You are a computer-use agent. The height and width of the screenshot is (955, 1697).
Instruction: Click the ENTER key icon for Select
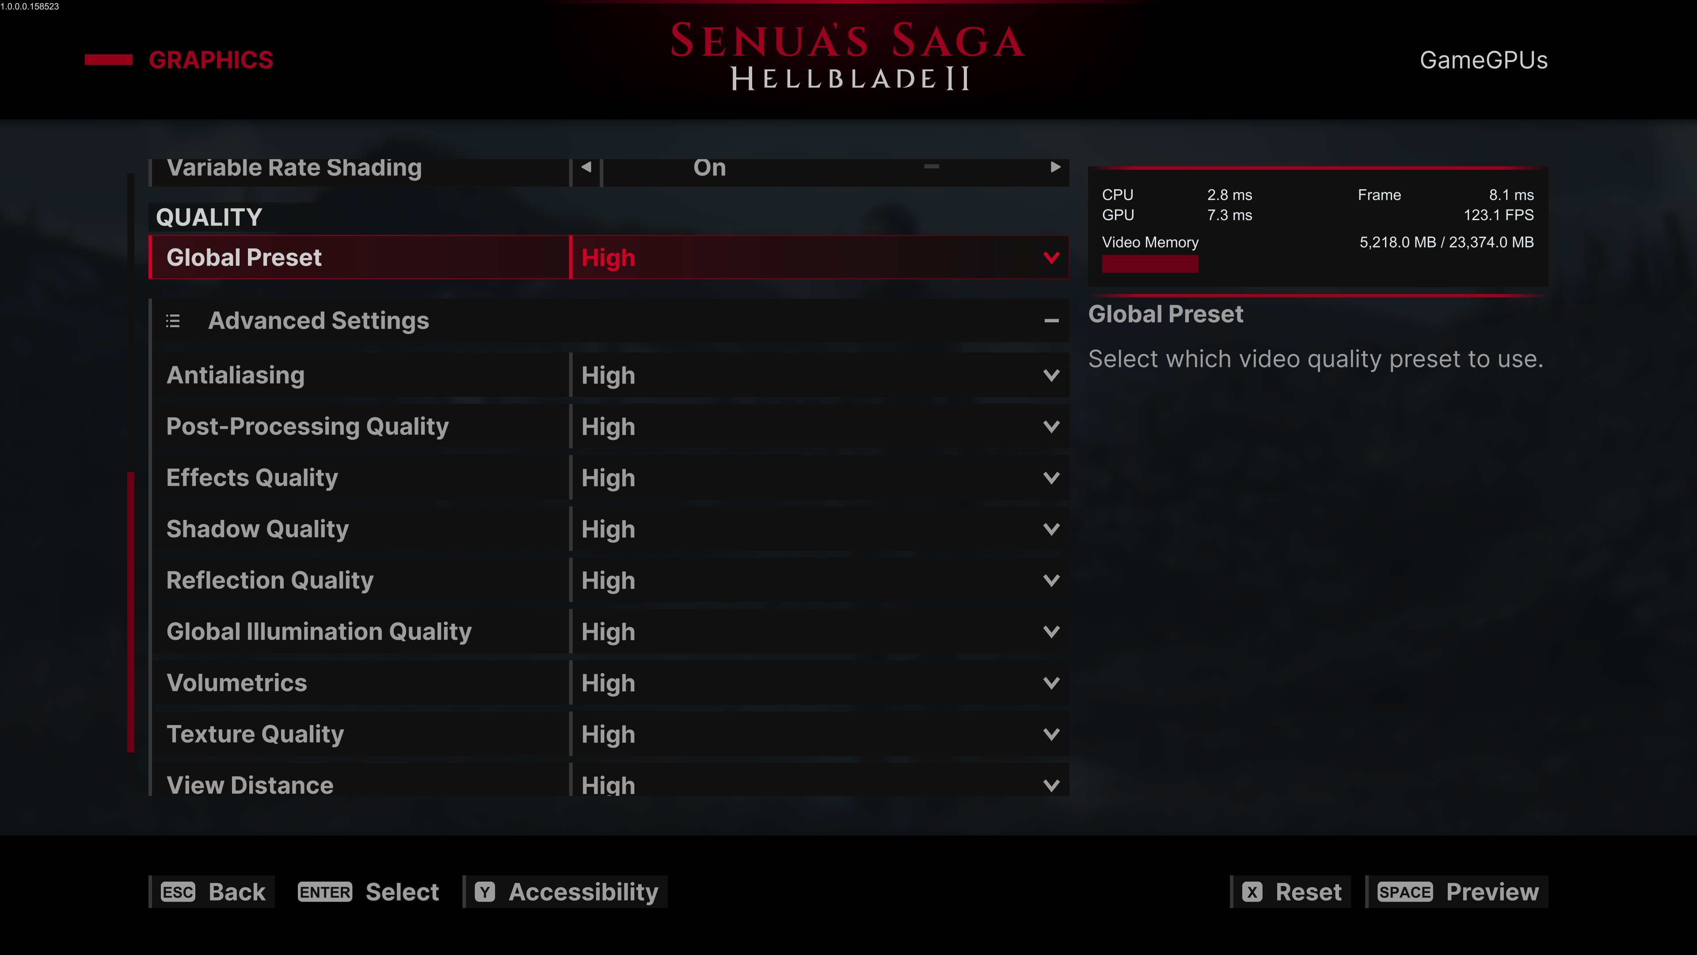(x=325, y=892)
